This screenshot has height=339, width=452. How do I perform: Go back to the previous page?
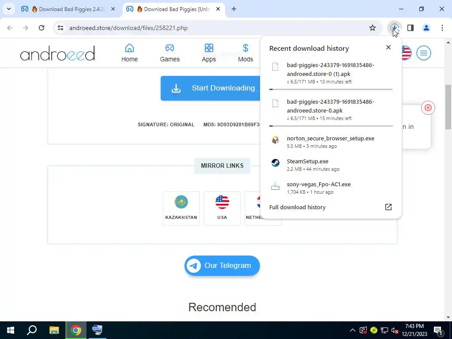pos(10,28)
